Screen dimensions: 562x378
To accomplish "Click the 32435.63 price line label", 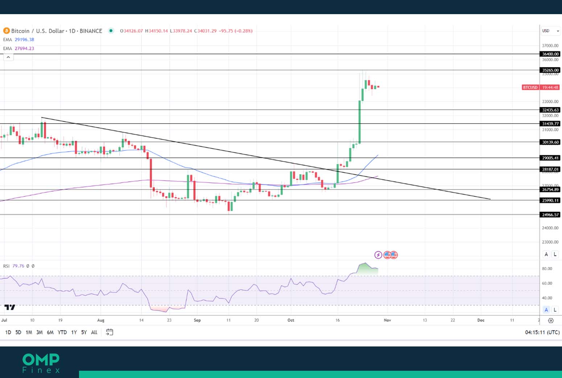I will coord(550,110).
